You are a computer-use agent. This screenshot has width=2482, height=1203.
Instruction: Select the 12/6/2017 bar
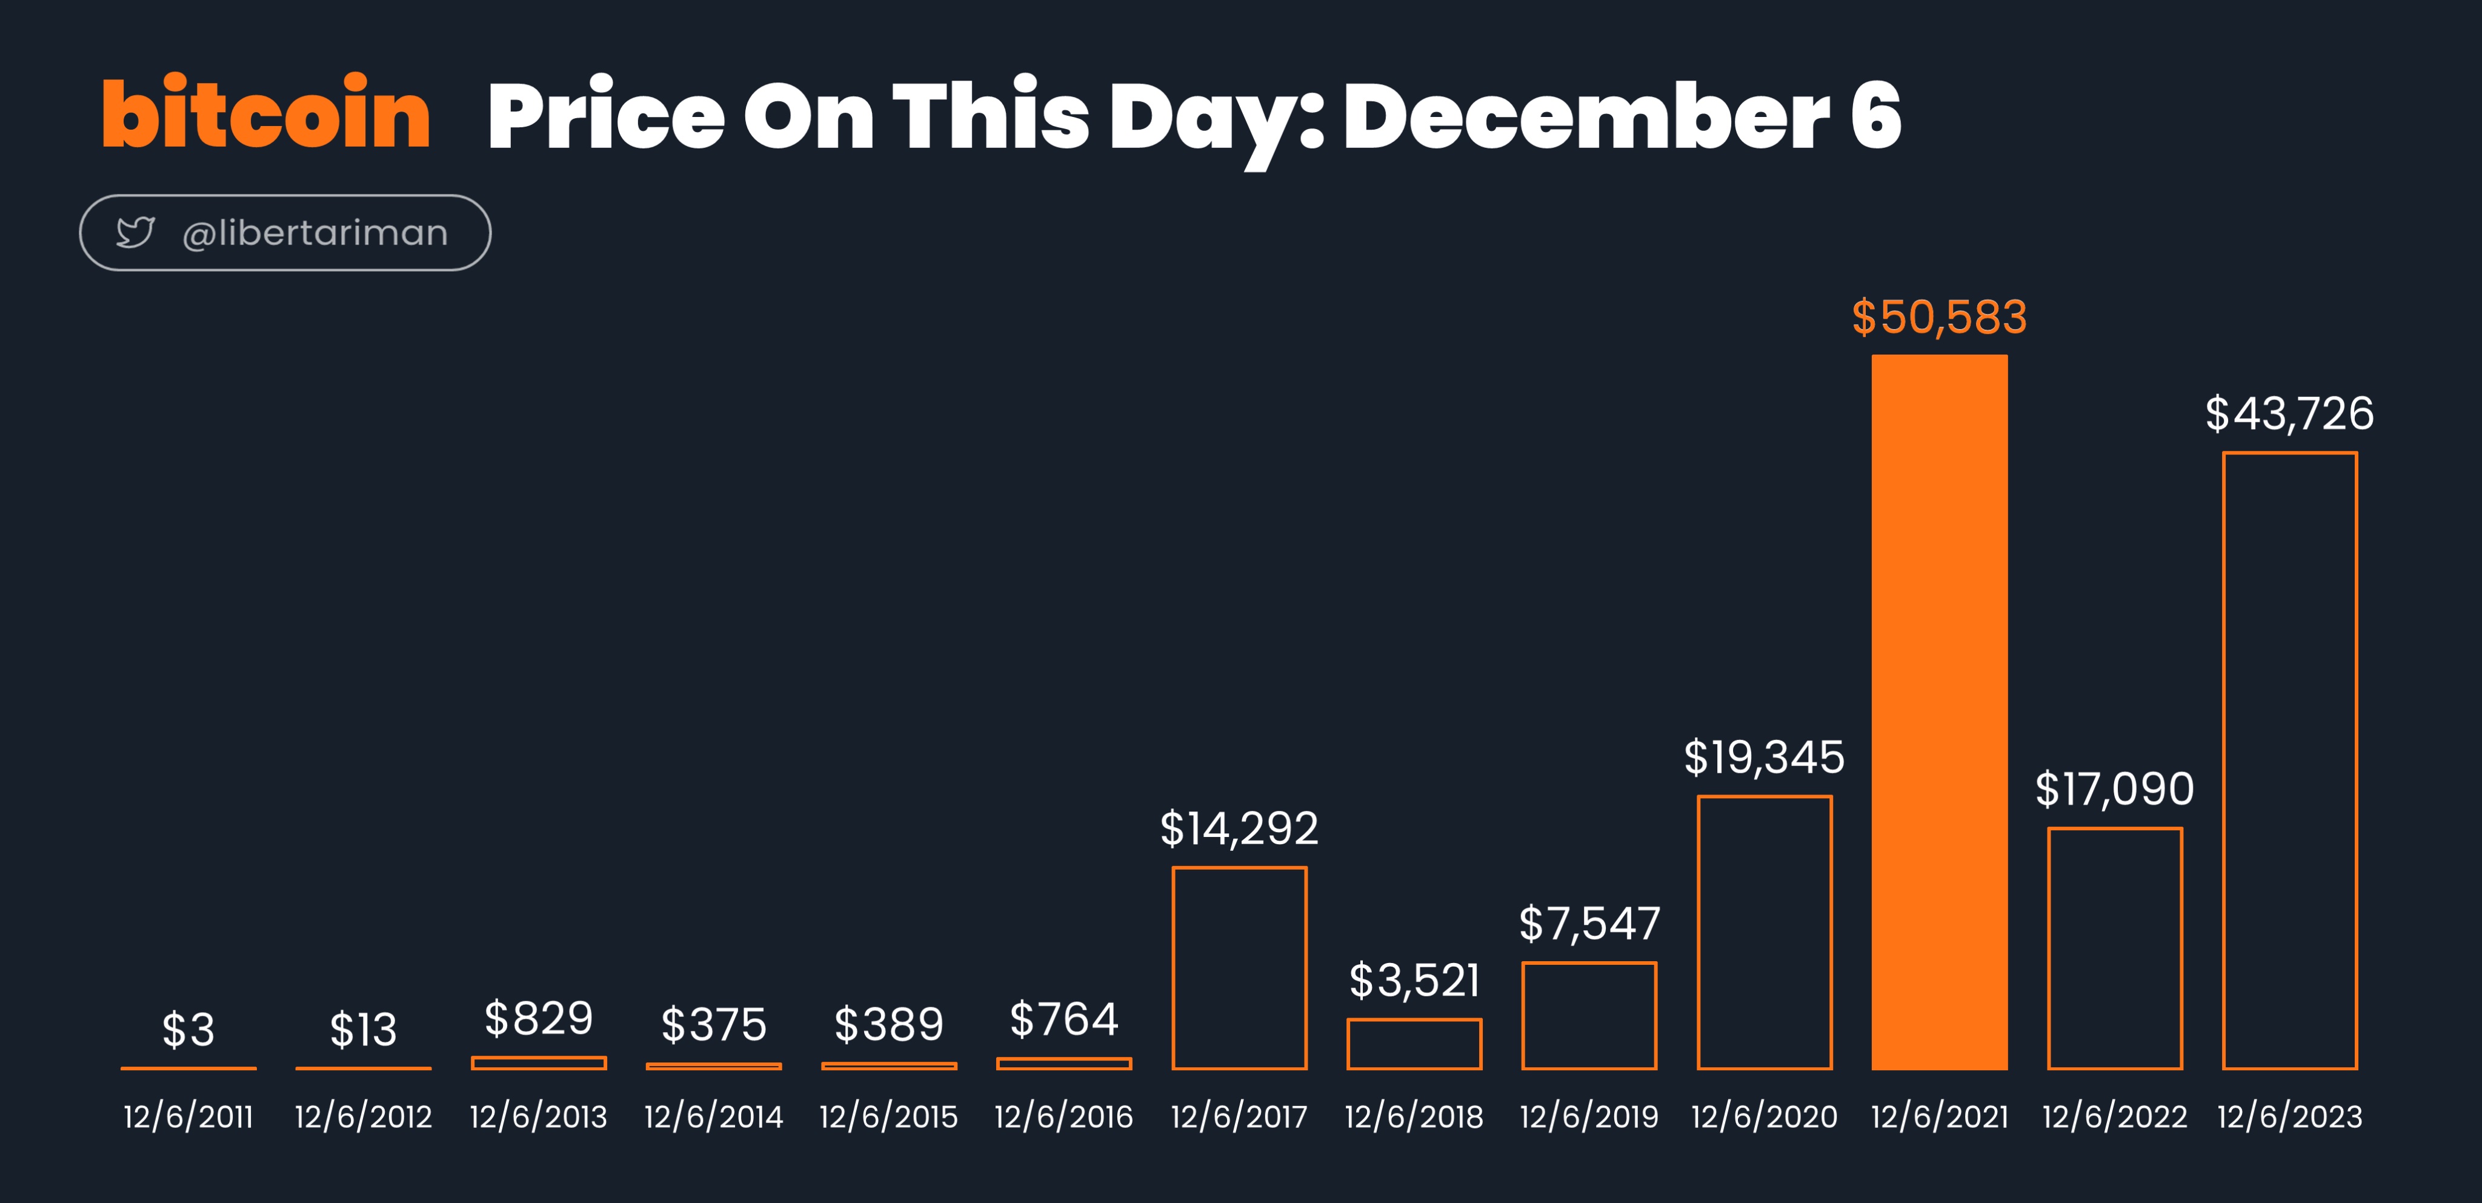(1239, 968)
